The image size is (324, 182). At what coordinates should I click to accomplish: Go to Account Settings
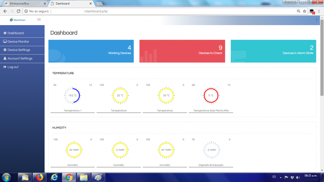click(x=20, y=58)
